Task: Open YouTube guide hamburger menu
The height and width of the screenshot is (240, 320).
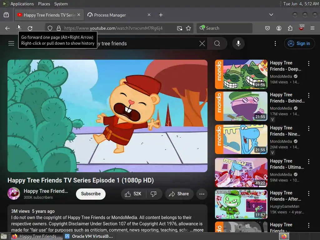Action: [x=11, y=43]
